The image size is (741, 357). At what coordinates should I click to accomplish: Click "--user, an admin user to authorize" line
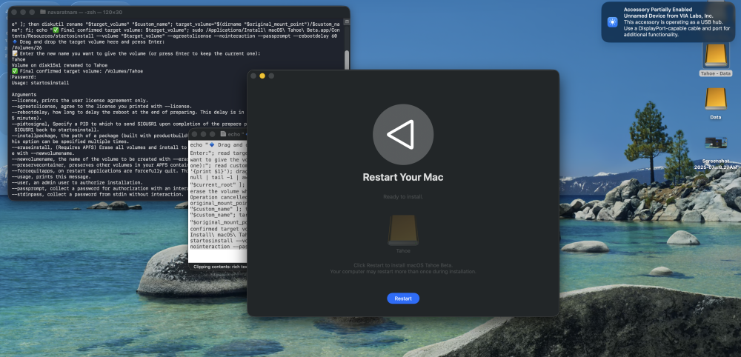76,182
